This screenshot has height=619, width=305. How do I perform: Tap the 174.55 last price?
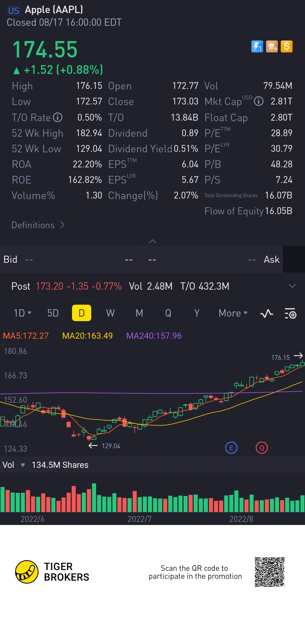click(x=45, y=50)
